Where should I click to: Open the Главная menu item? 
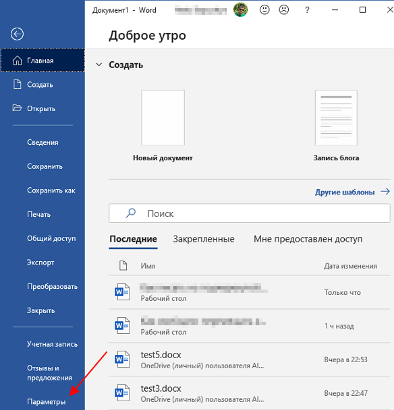[43, 60]
